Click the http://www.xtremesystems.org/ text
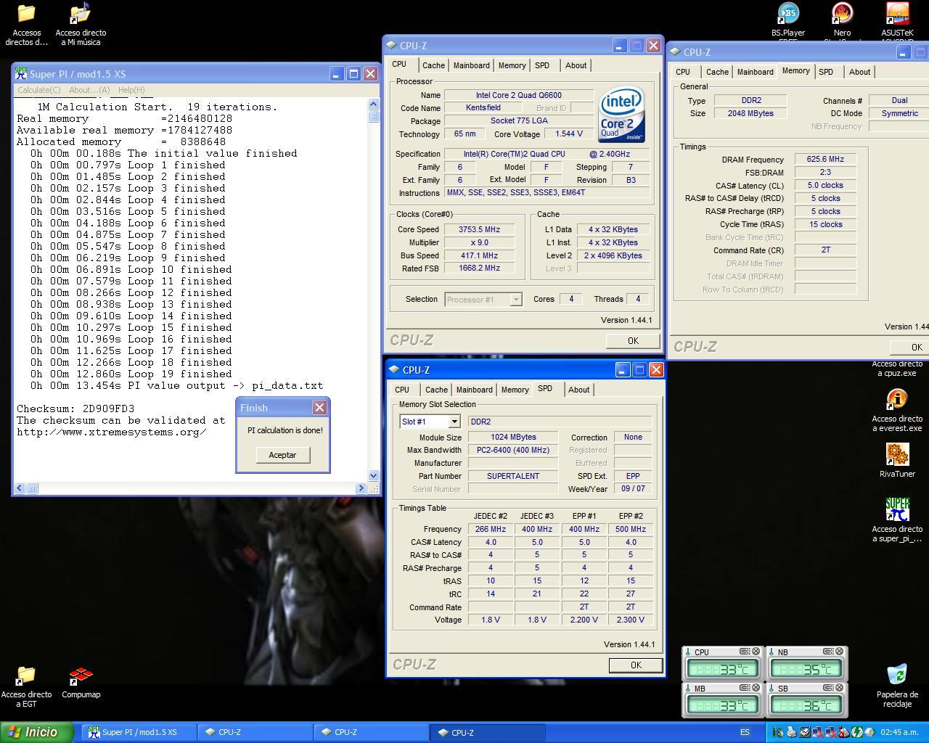The width and height of the screenshot is (929, 743). point(112,432)
